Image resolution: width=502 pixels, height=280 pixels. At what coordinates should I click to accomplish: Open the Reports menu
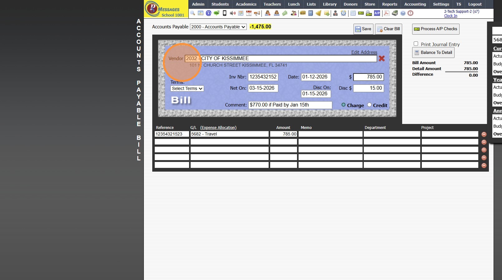pyautogui.click(x=390, y=4)
